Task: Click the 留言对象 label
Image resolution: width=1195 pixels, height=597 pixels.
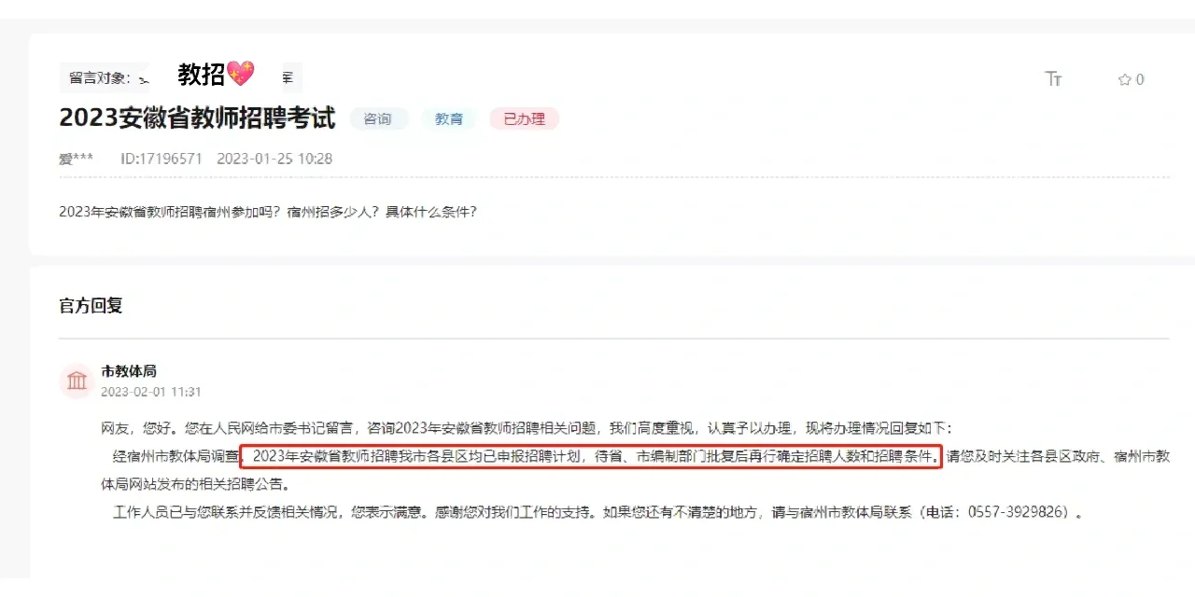Action: coord(100,78)
